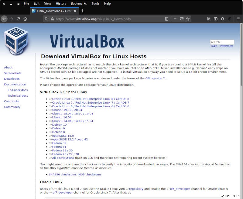The height and width of the screenshot is (199, 243).
Task: Select the Linux_Downloads browser tab
Action: pyautogui.click(x=53, y=11)
